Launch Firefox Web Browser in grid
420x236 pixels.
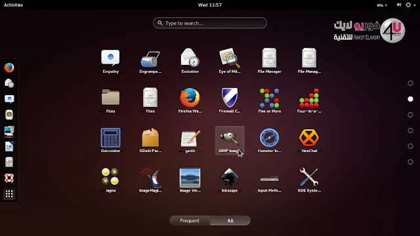(190, 100)
